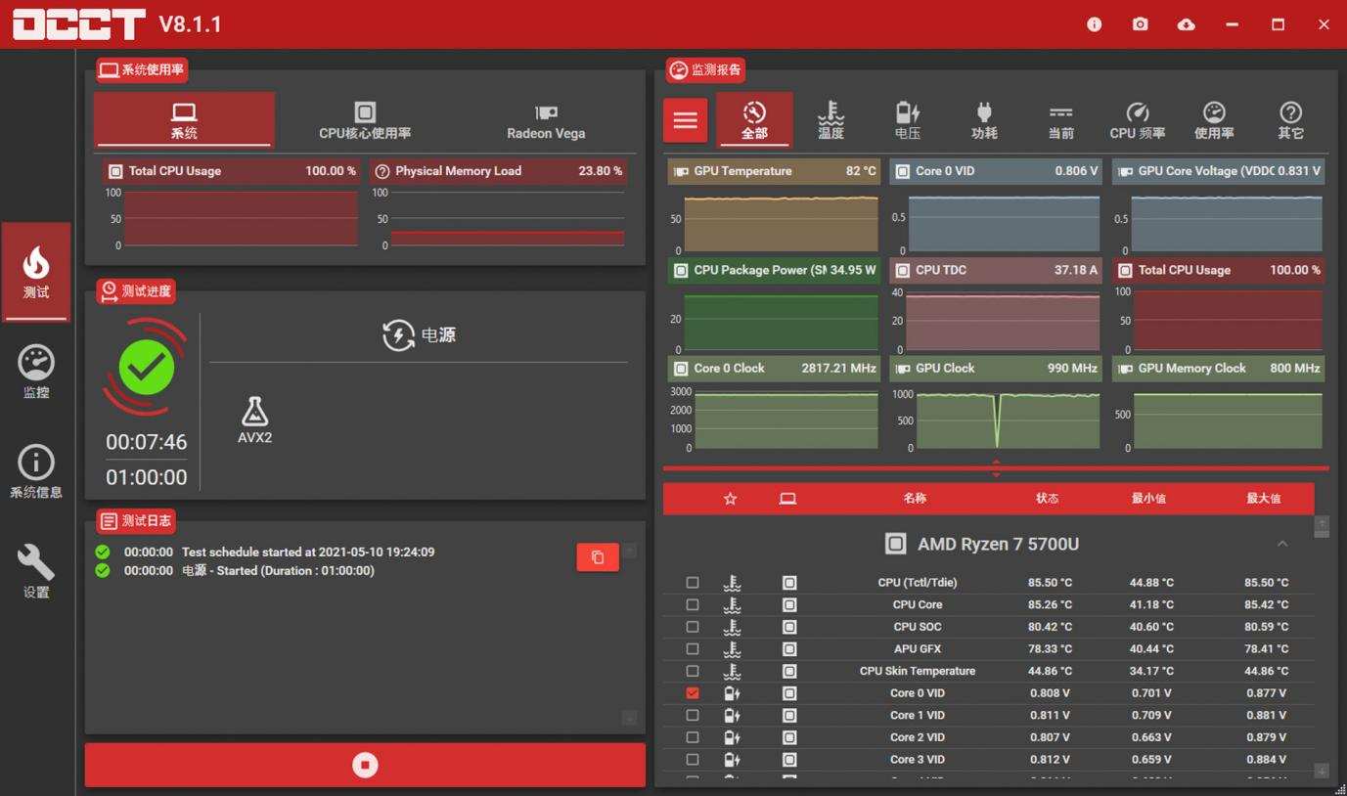
Task: Click the copy log button
Action: coord(598,557)
